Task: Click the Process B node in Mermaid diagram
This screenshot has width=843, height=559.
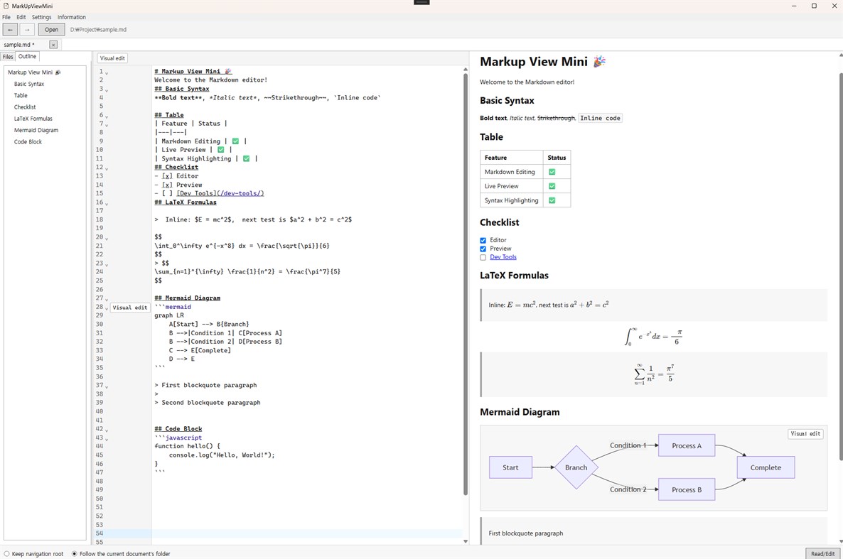Action: click(687, 489)
